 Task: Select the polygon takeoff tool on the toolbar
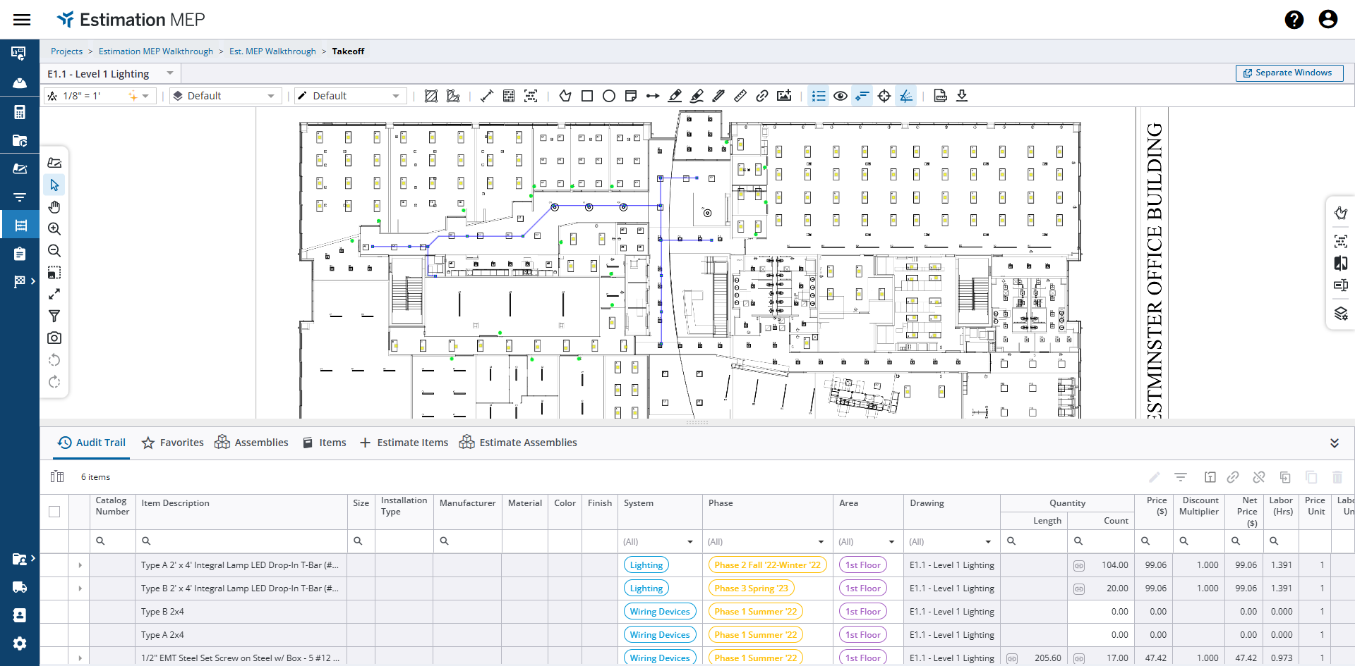565,96
